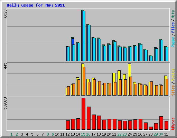Viewport: 177px width, 138px height.
Task: Click day label 28 on the x-axis
Action: [150, 134]
